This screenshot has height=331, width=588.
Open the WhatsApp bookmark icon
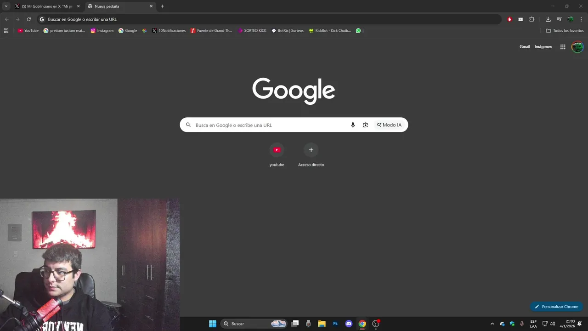pos(358,31)
